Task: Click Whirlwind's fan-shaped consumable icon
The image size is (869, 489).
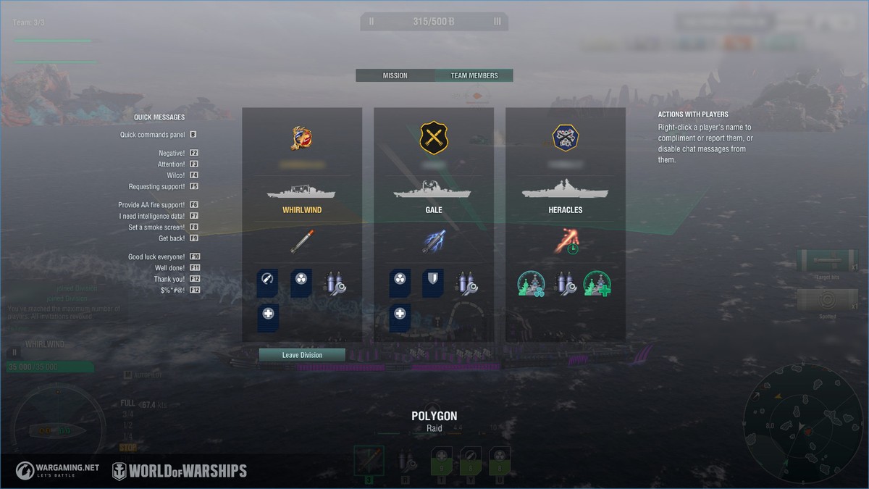Action: [x=302, y=283]
